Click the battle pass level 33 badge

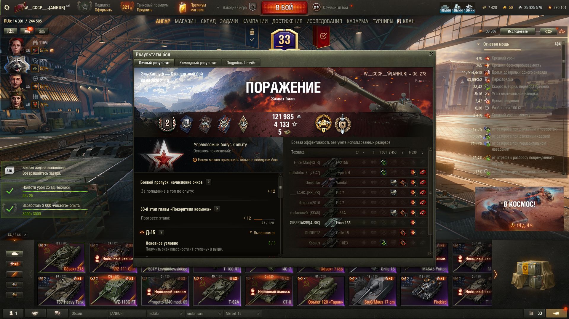click(x=284, y=39)
